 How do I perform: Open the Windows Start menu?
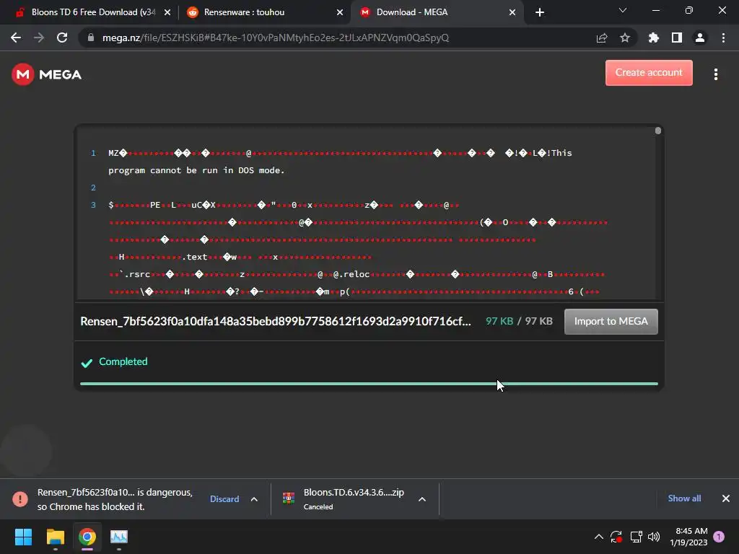click(23, 537)
